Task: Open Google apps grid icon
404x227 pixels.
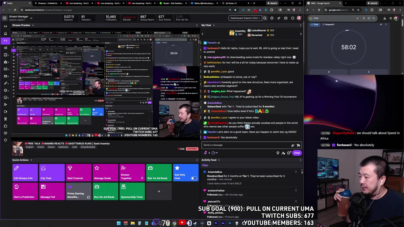Action: pos(391,18)
